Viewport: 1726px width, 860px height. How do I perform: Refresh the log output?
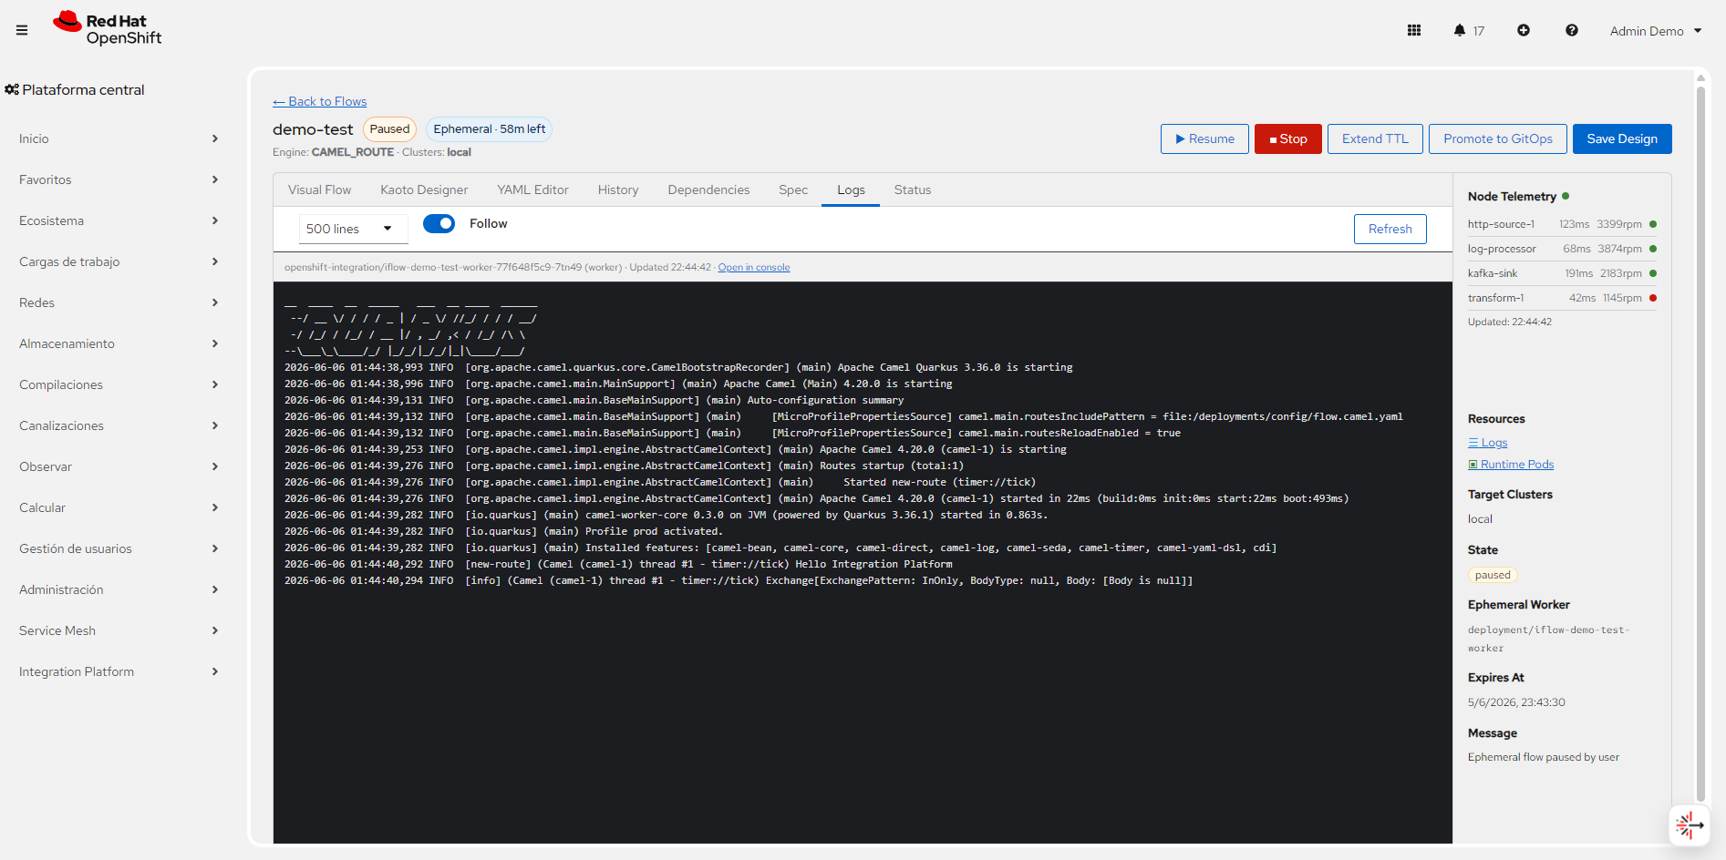click(x=1390, y=229)
